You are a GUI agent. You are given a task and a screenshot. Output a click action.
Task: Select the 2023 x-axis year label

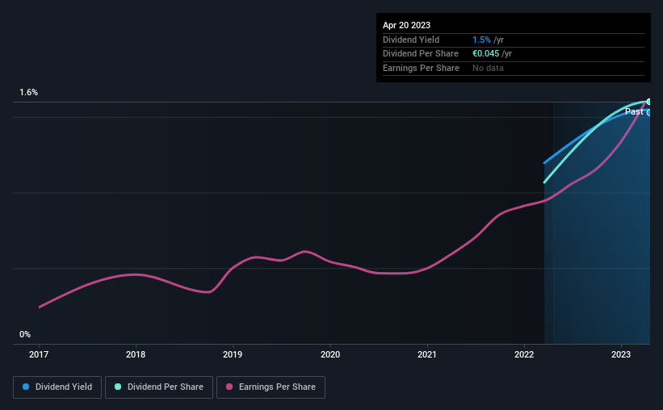621,354
